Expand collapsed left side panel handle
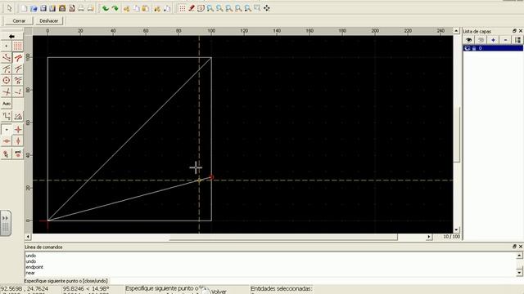524x294 pixels. pyautogui.click(x=6, y=223)
